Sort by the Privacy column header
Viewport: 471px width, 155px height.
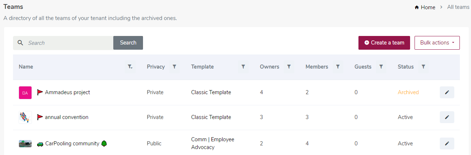coord(156,67)
